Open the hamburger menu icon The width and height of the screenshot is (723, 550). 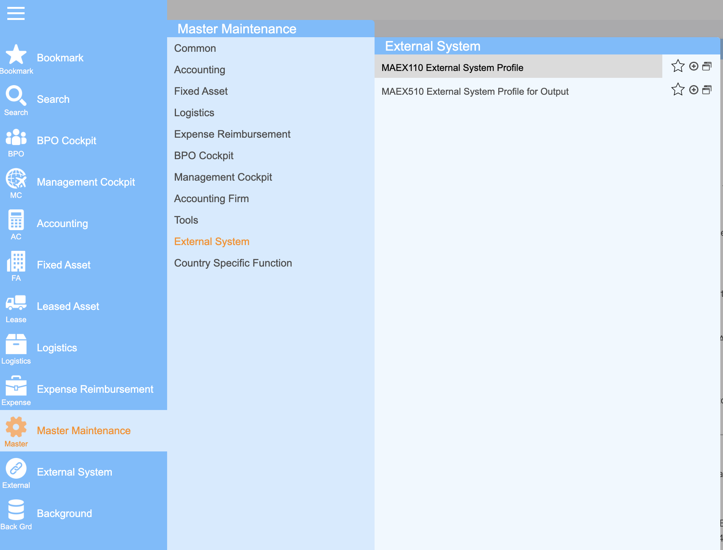click(x=16, y=13)
